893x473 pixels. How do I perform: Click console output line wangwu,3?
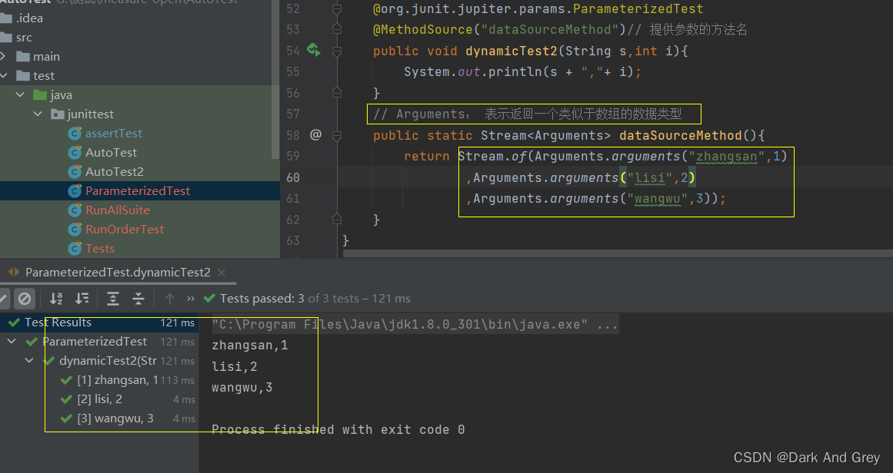(242, 387)
